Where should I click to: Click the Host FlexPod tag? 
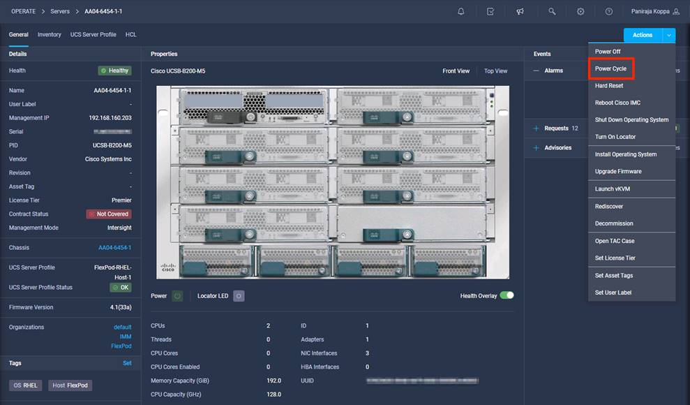[70, 385]
